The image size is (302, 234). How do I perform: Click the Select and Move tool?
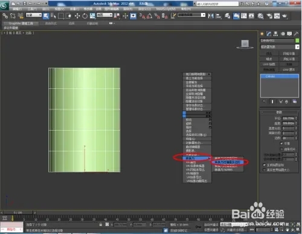click(x=77, y=16)
